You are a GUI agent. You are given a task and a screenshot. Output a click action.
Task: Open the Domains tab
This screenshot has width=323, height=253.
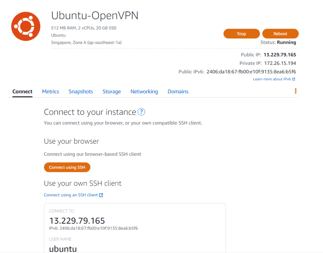178,91
